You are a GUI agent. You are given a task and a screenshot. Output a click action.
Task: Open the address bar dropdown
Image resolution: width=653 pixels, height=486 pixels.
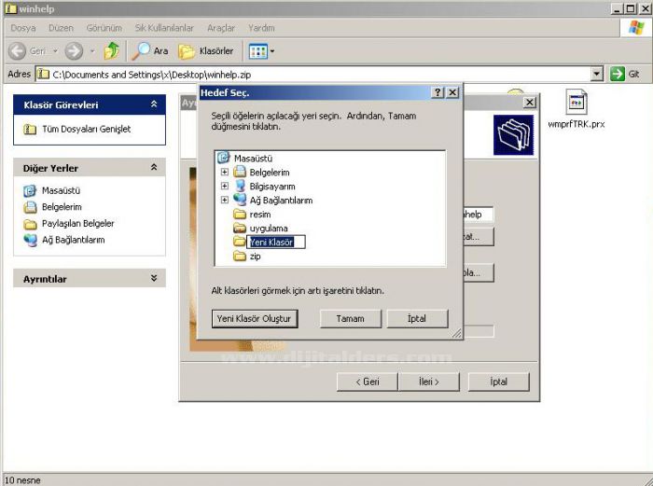(x=597, y=74)
